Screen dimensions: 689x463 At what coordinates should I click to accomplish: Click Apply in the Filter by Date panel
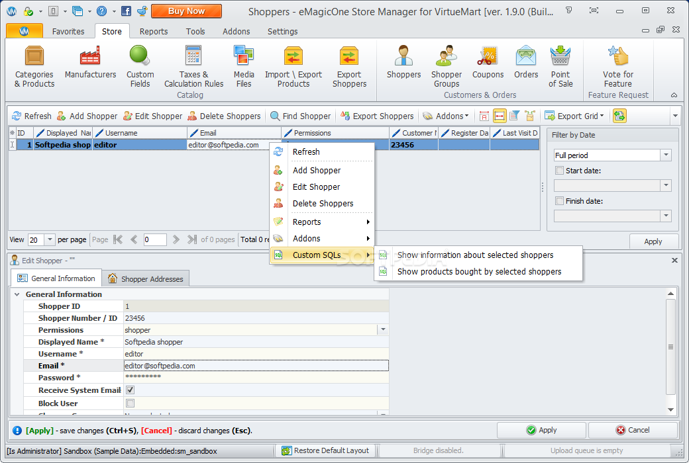point(653,241)
